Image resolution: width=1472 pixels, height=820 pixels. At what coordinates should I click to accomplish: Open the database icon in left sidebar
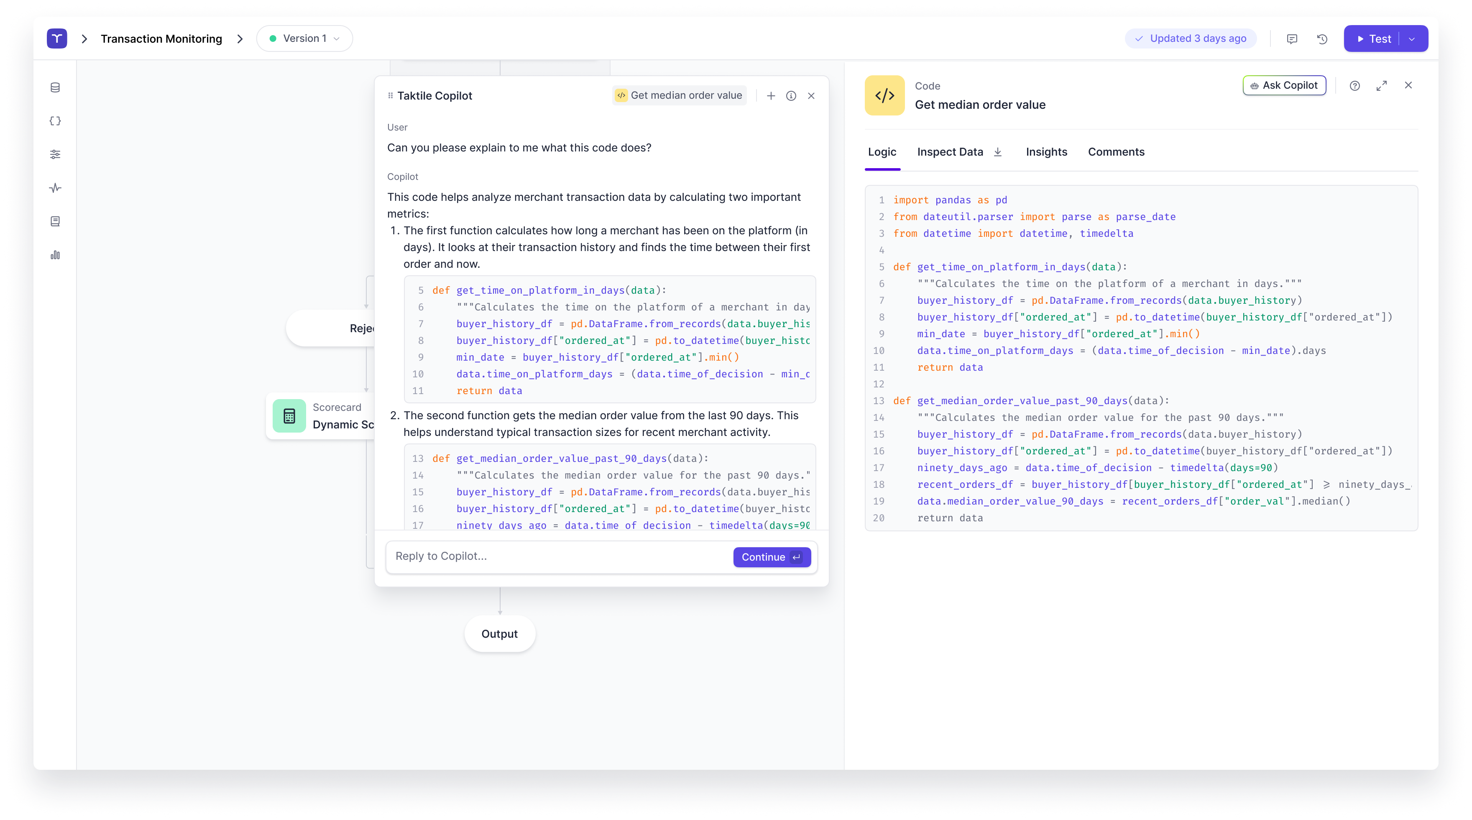point(55,87)
